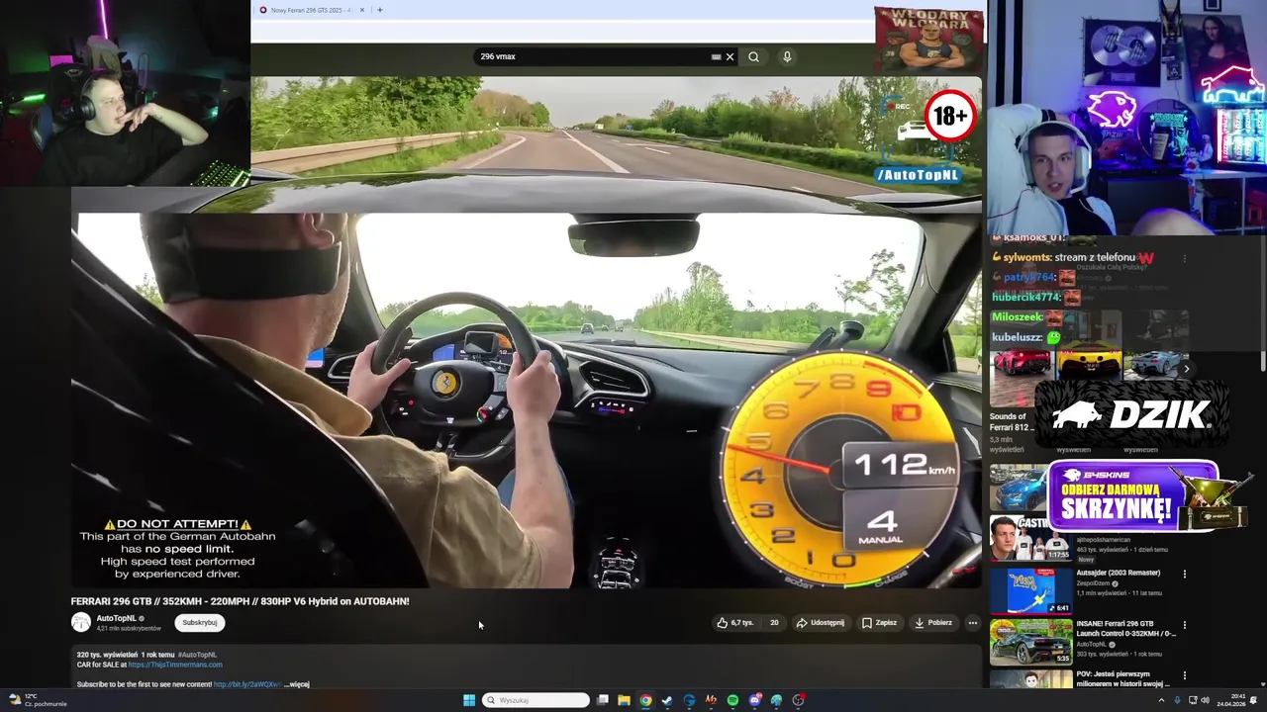Activate voice search microphone icon
The width and height of the screenshot is (1267, 712).
[787, 57]
